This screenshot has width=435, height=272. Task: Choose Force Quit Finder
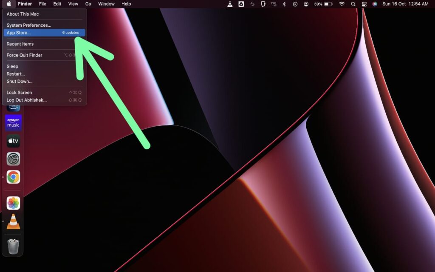pos(24,55)
